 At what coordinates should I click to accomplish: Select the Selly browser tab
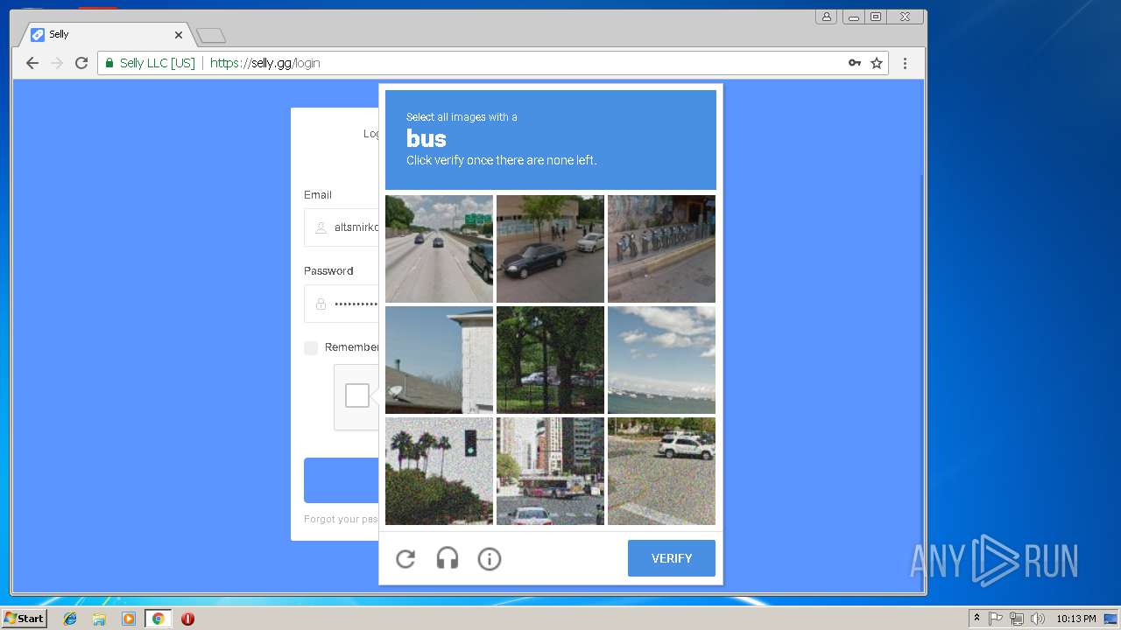[105, 35]
